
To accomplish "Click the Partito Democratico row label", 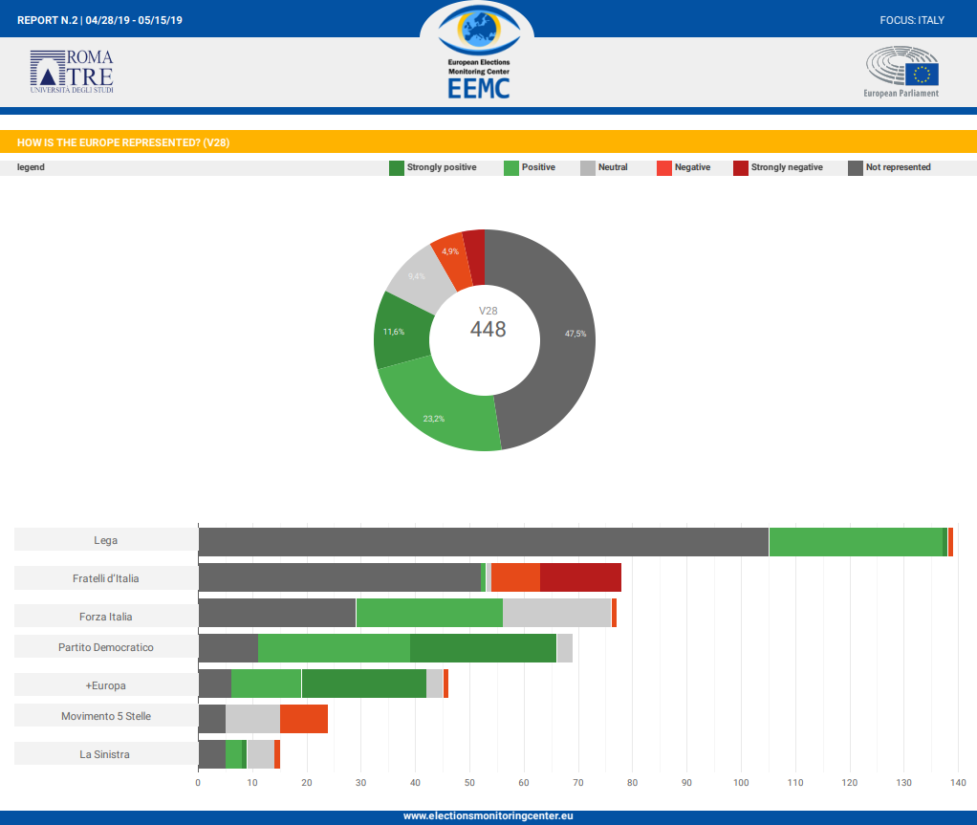I will pos(106,647).
